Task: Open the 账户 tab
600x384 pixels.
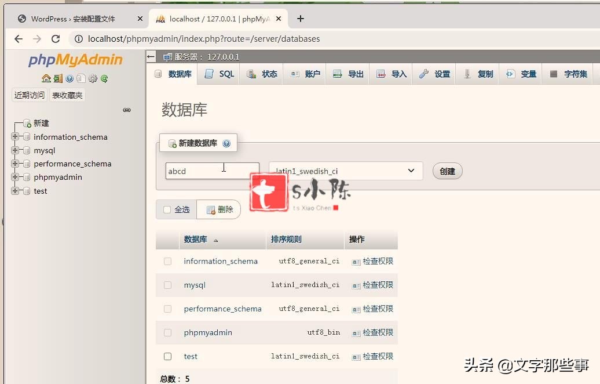Action: click(x=305, y=74)
